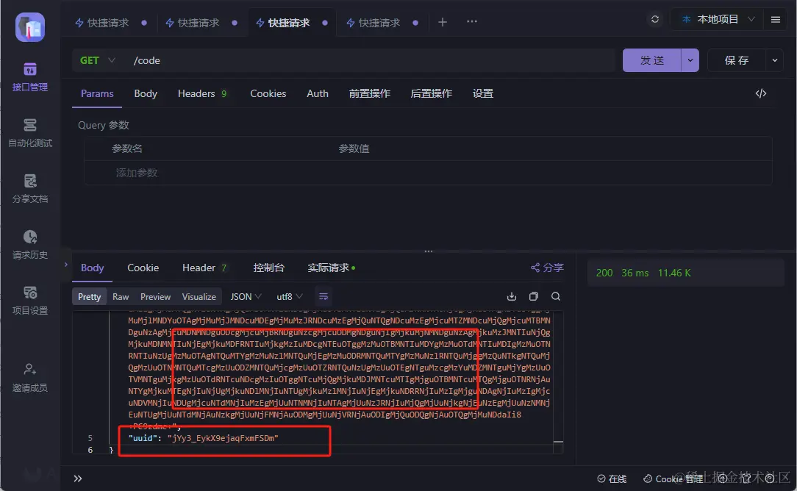Open the Apifox logo home icon
The width and height of the screenshot is (797, 491).
[30, 27]
